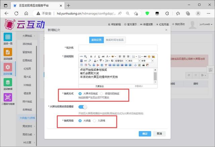
Task: Align text right in editor toolbar
Action: (x=128, y=56)
